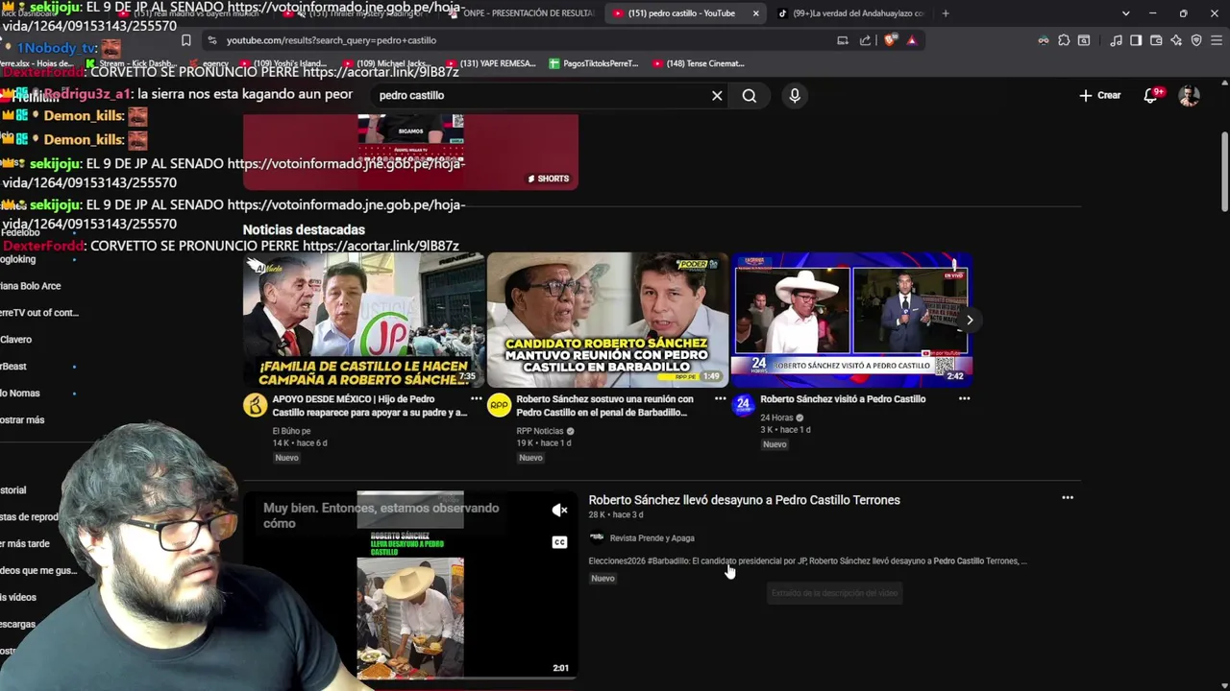The image size is (1230, 691).
Task: Open the Familia de Castillo campaña thumbnail
Action: point(363,320)
